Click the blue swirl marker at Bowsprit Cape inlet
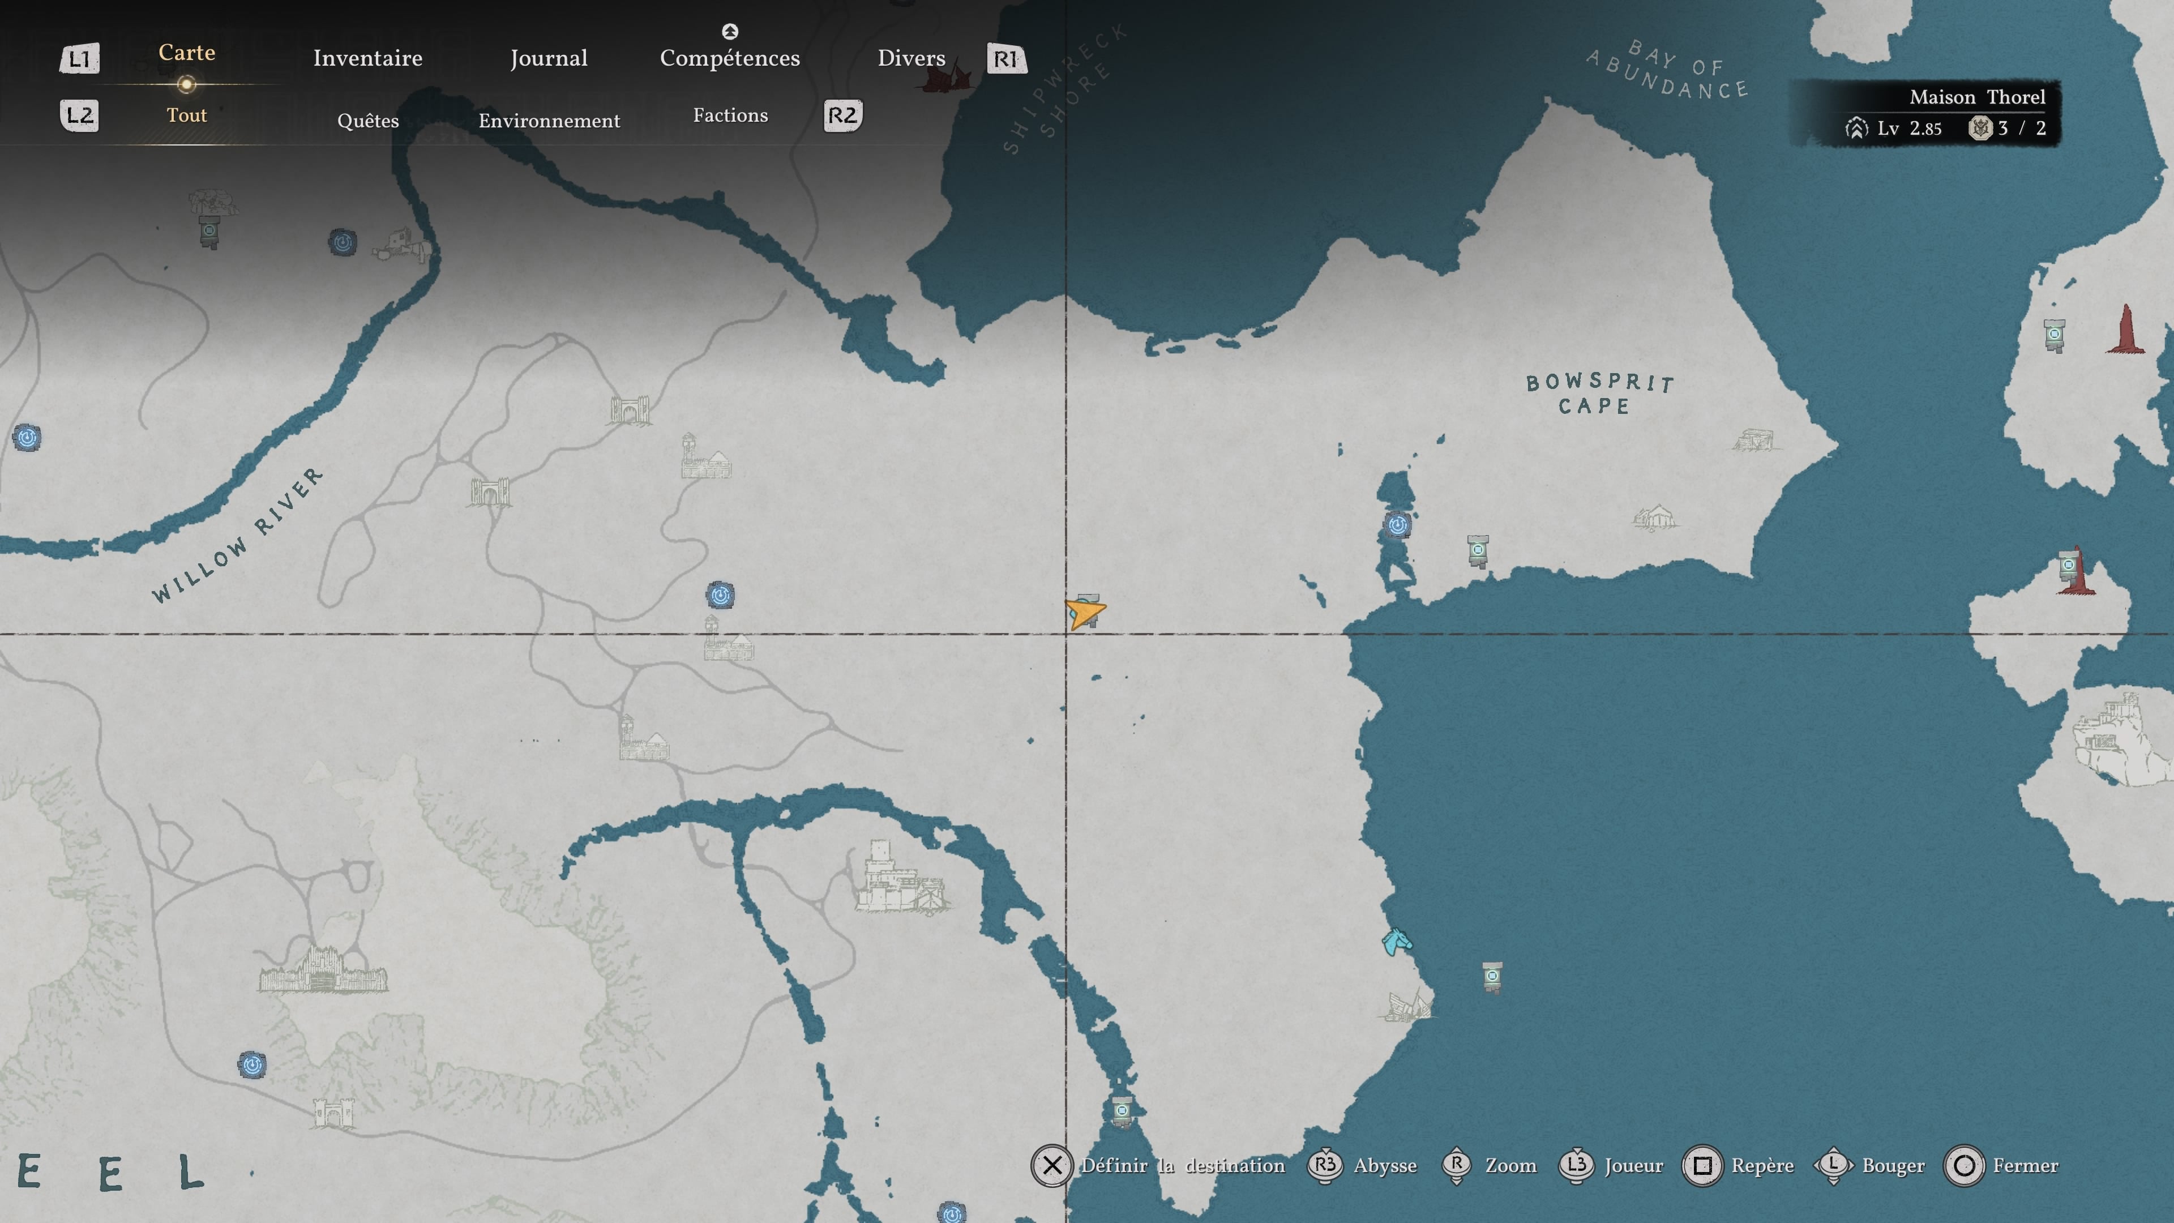 pos(1398,525)
